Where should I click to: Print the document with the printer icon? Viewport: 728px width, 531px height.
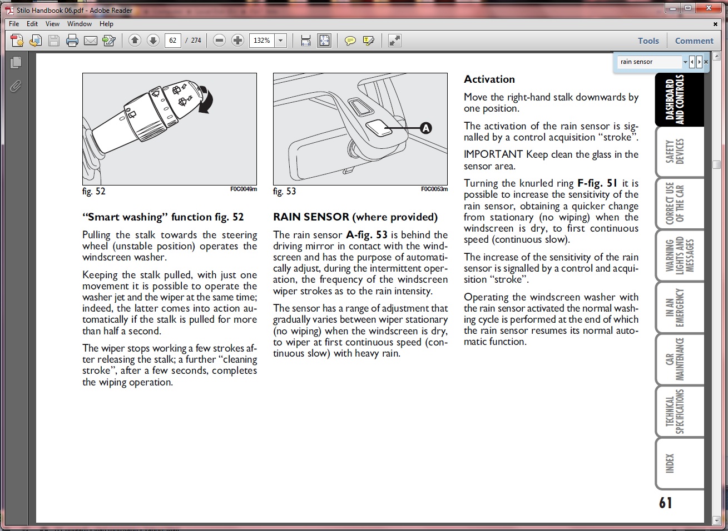click(72, 41)
